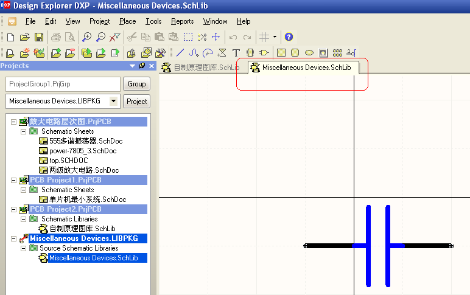Viewport: 470px width, 295px height.
Task: Click the Project button
Action: (x=137, y=101)
